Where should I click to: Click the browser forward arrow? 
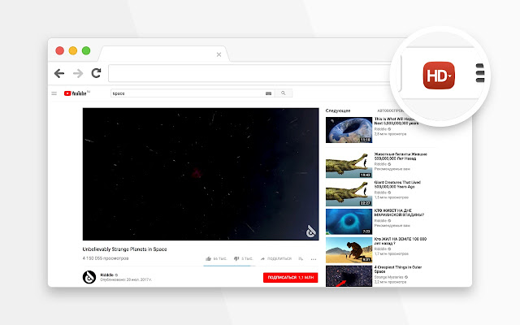click(78, 73)
